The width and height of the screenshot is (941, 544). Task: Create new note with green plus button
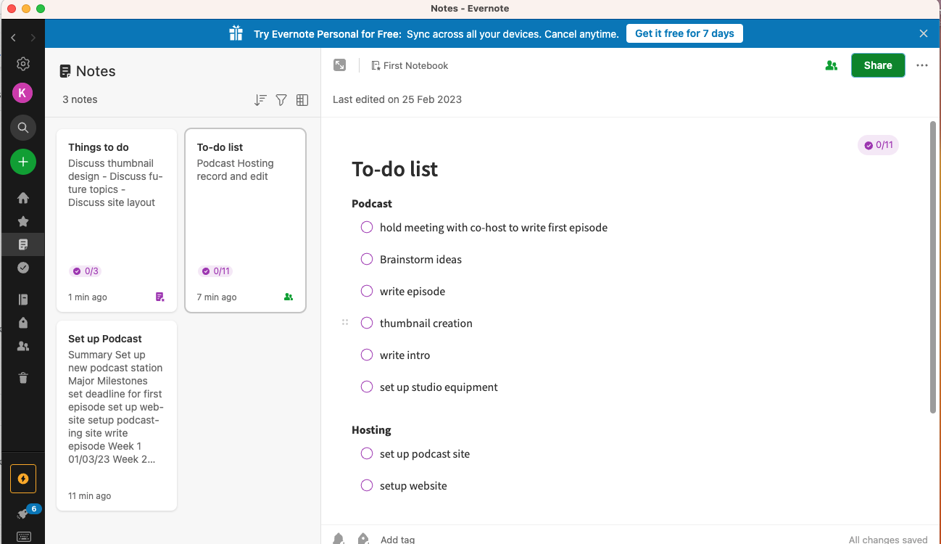tap(23, 162)
